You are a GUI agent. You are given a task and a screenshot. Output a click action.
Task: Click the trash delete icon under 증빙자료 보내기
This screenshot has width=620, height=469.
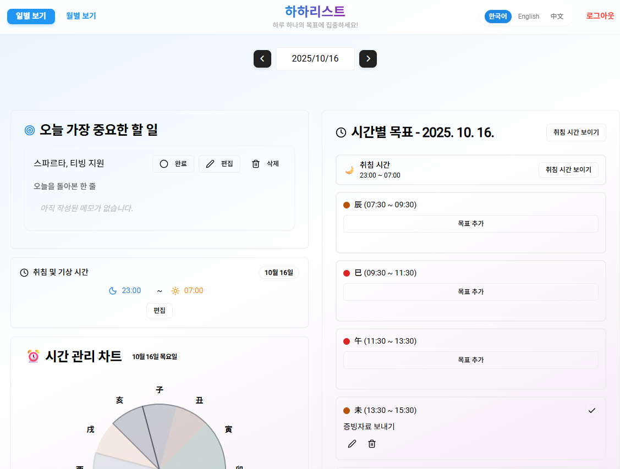coord(372,444)
